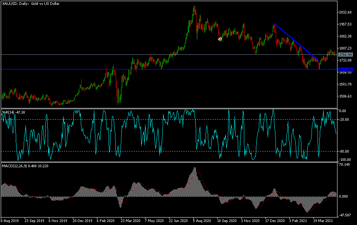Click the 1506.63 price scale value
Screen dimensions: 357x225
pos(345,96)
